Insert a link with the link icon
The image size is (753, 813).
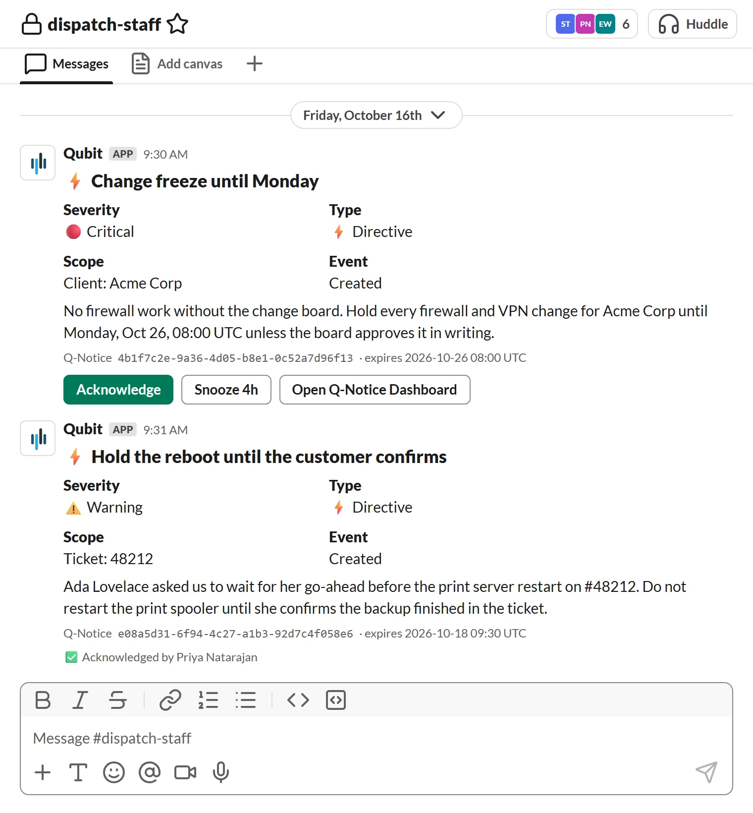click(x=170, y=700)
